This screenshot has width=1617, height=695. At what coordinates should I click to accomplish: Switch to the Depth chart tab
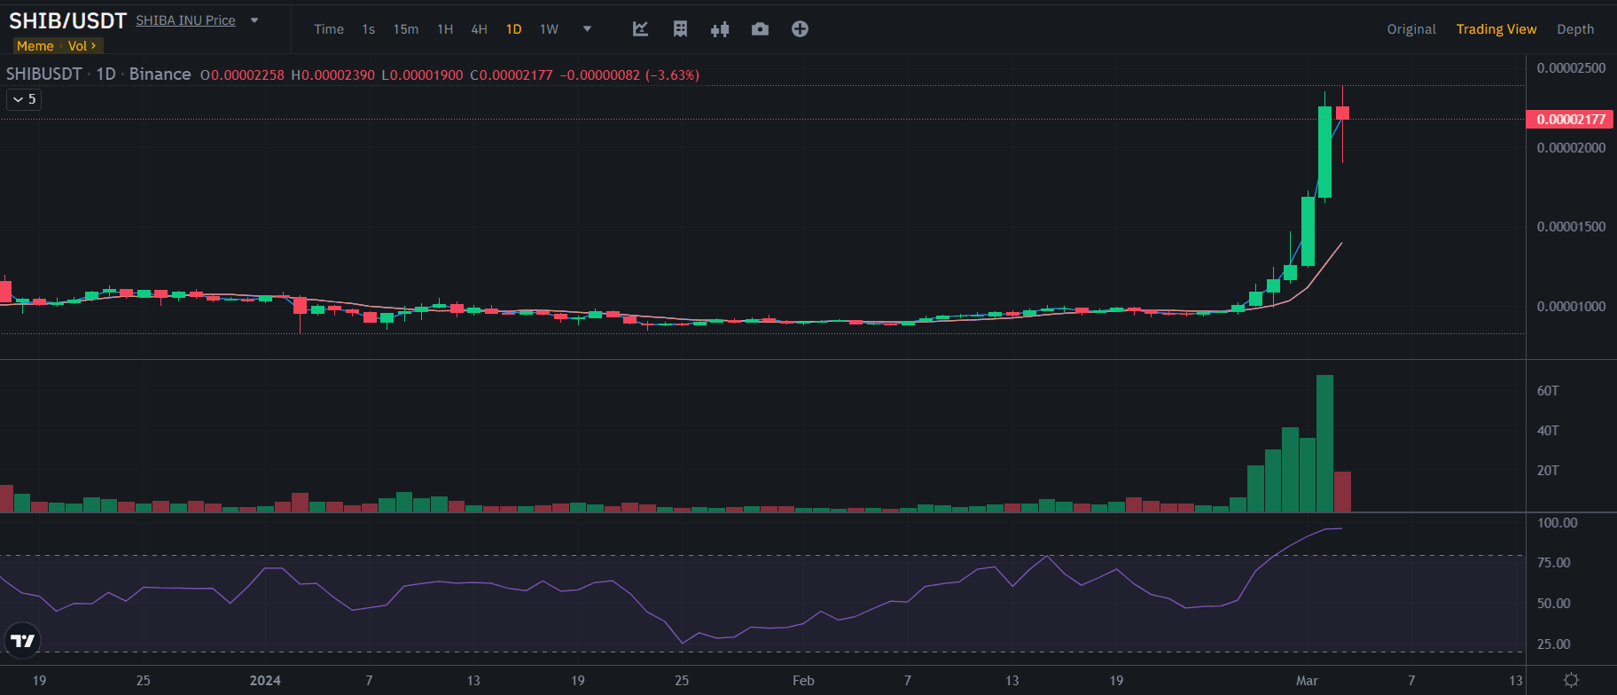tap(1574, 29)
